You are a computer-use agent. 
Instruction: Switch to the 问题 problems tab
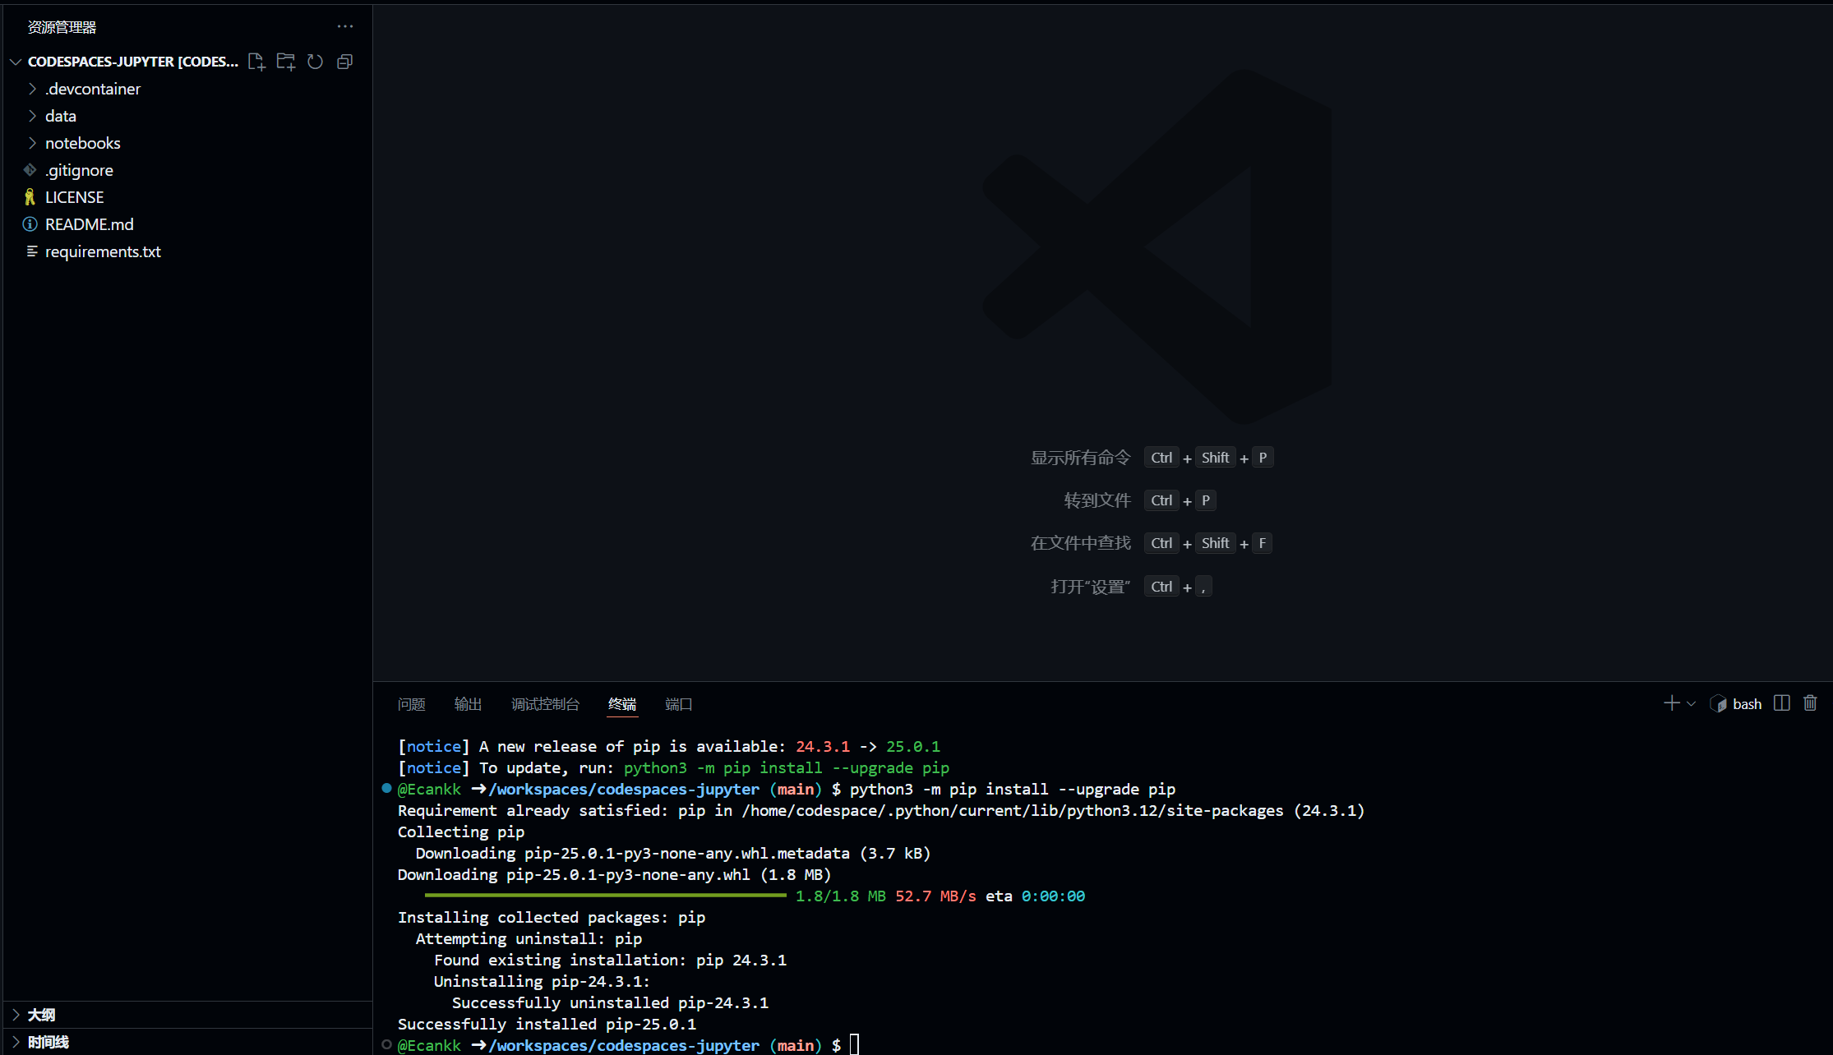point(411,704)
